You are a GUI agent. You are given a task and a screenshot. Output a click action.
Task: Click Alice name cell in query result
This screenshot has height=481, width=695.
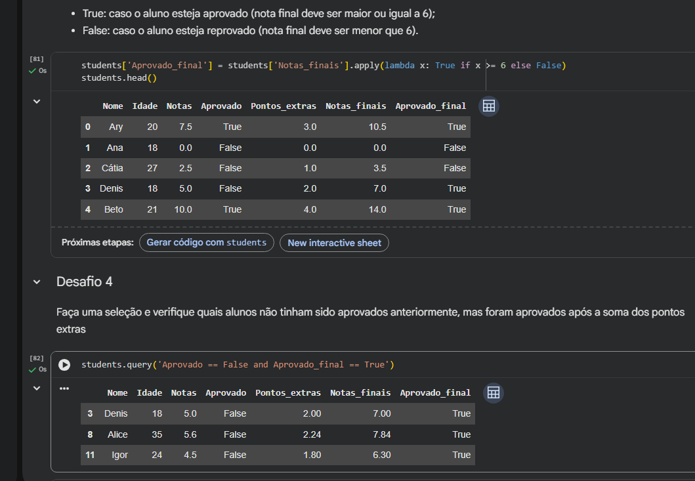pos(117,434)
